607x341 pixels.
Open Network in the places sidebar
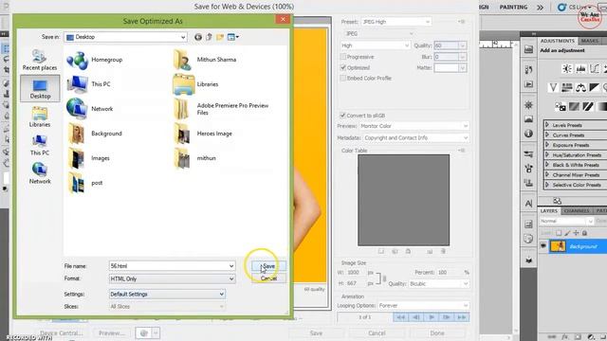pos(40,173)
